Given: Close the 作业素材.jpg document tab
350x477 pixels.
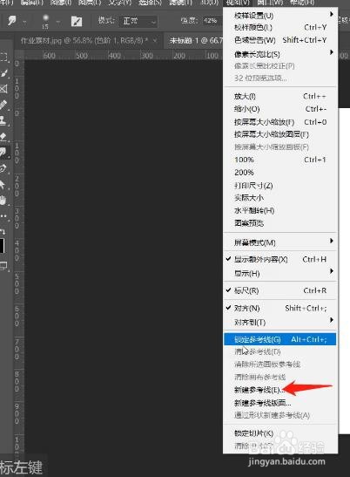Looking at the screenshot, I should click(x=155, y=40).
